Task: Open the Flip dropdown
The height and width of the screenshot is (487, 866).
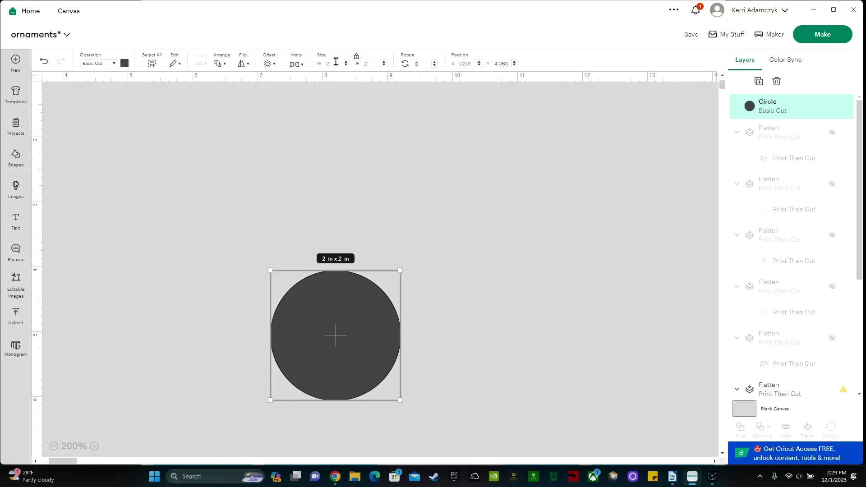Action: pos(244,64)
